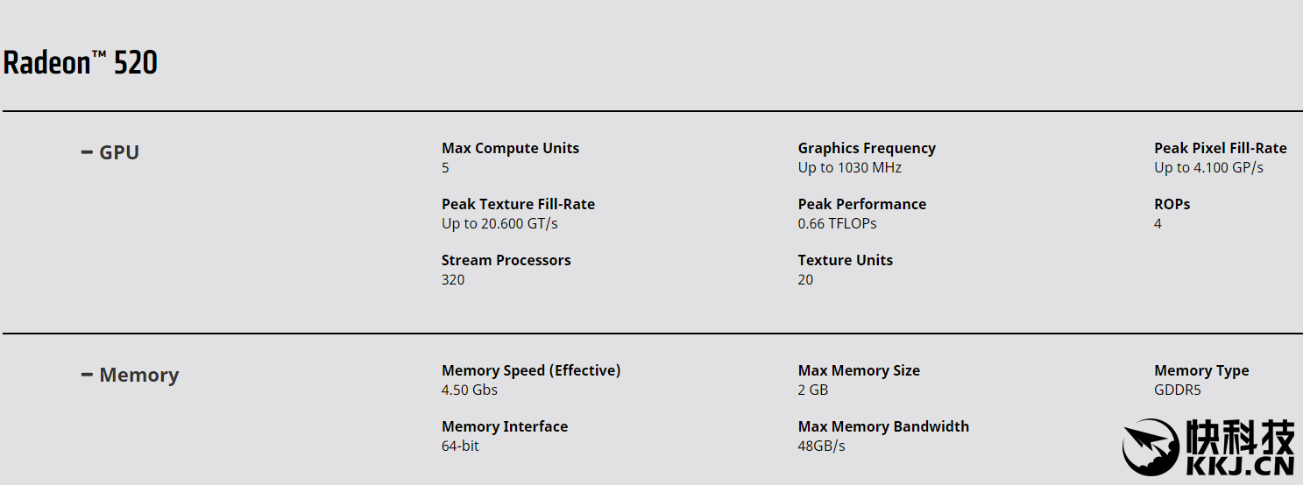
Task: Click the GDDR5 memory type value
Action: click(1178, 390)
